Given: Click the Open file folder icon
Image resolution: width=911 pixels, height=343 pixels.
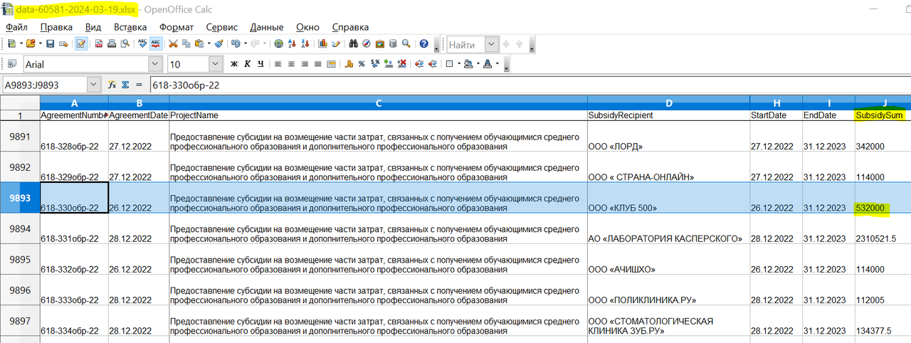Looking at the screenshot, I should (x=31, y=43).
